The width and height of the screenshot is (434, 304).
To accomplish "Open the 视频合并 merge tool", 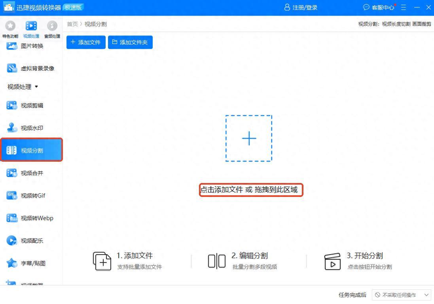I will click(x=31, y=173).
